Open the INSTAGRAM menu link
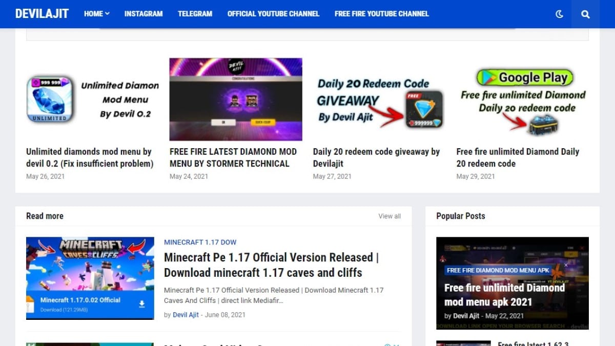 pos(143,14)
